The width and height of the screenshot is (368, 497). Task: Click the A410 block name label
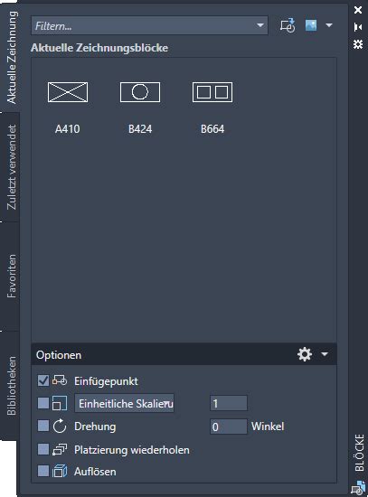(x=67, y=129)
